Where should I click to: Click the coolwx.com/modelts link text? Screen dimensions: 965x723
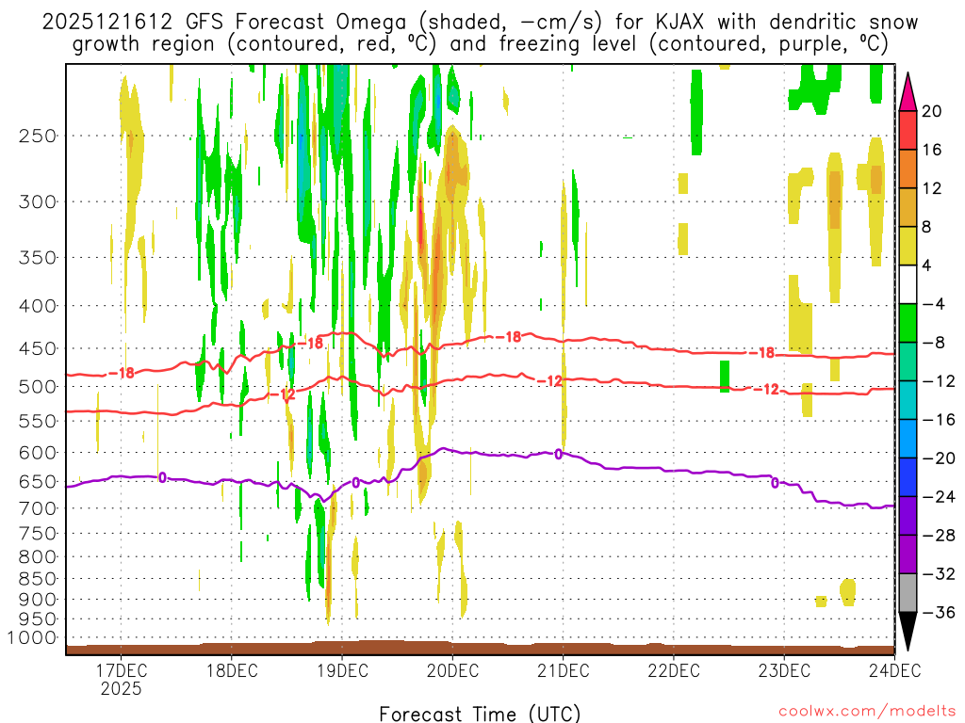866,712
